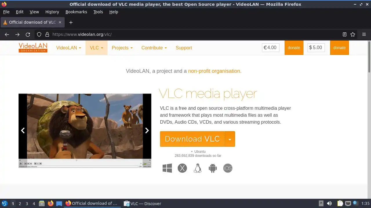Click the '283,692,839 downloads so far' text
371x208 pixels.
pyautogui.click(x=198, y=156)
